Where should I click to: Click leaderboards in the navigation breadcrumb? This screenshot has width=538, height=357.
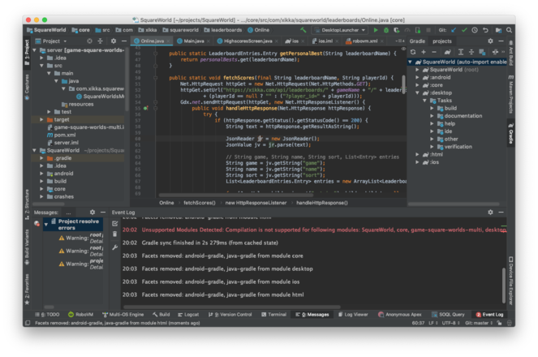[x=223, y=30]
